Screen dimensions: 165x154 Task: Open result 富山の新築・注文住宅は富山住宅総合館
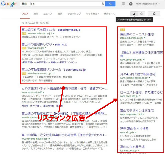click(64, 135)
